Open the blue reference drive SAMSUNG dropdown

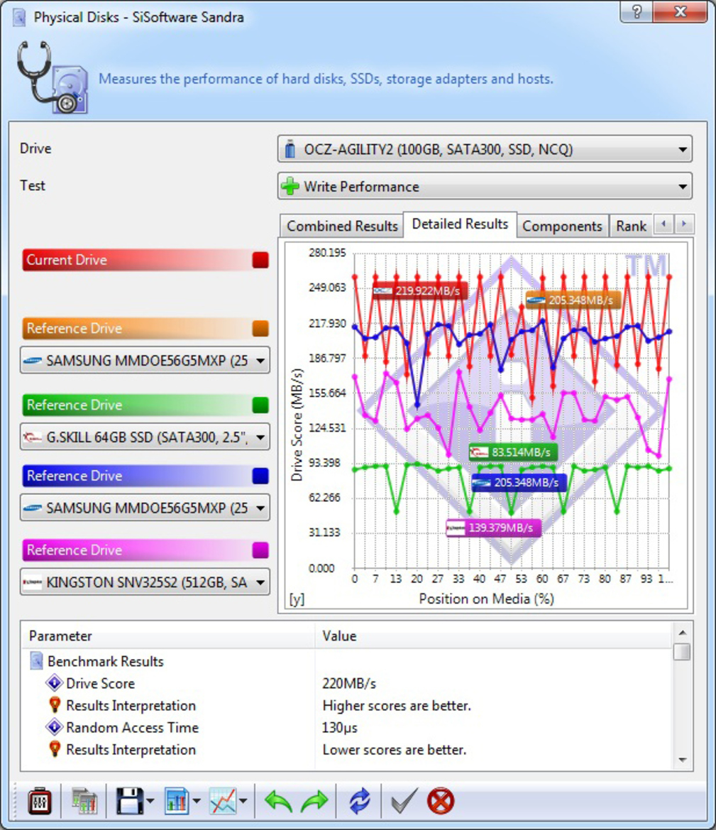click(145, 508)
